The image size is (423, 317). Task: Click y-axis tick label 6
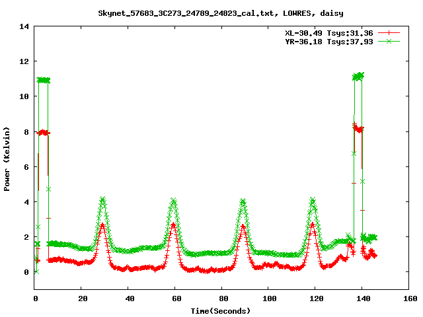[x=26, y=167]
